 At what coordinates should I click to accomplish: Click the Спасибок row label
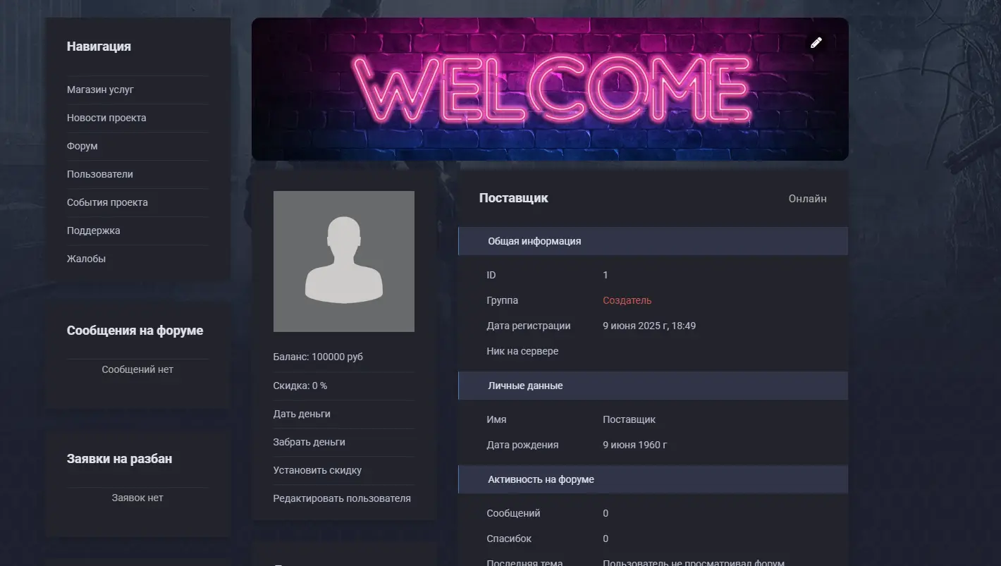point(509,539)
